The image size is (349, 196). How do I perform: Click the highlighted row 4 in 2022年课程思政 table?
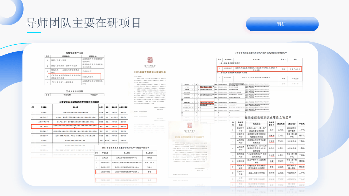pyautogui.click(x=79, y=127)
